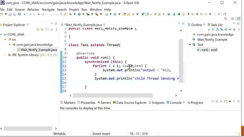Switch to the Progress tab

click(x=195, y=102)
